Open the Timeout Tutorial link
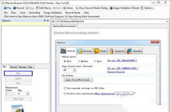The width and height of the screenshot is (171, 112). coord(116,72)
